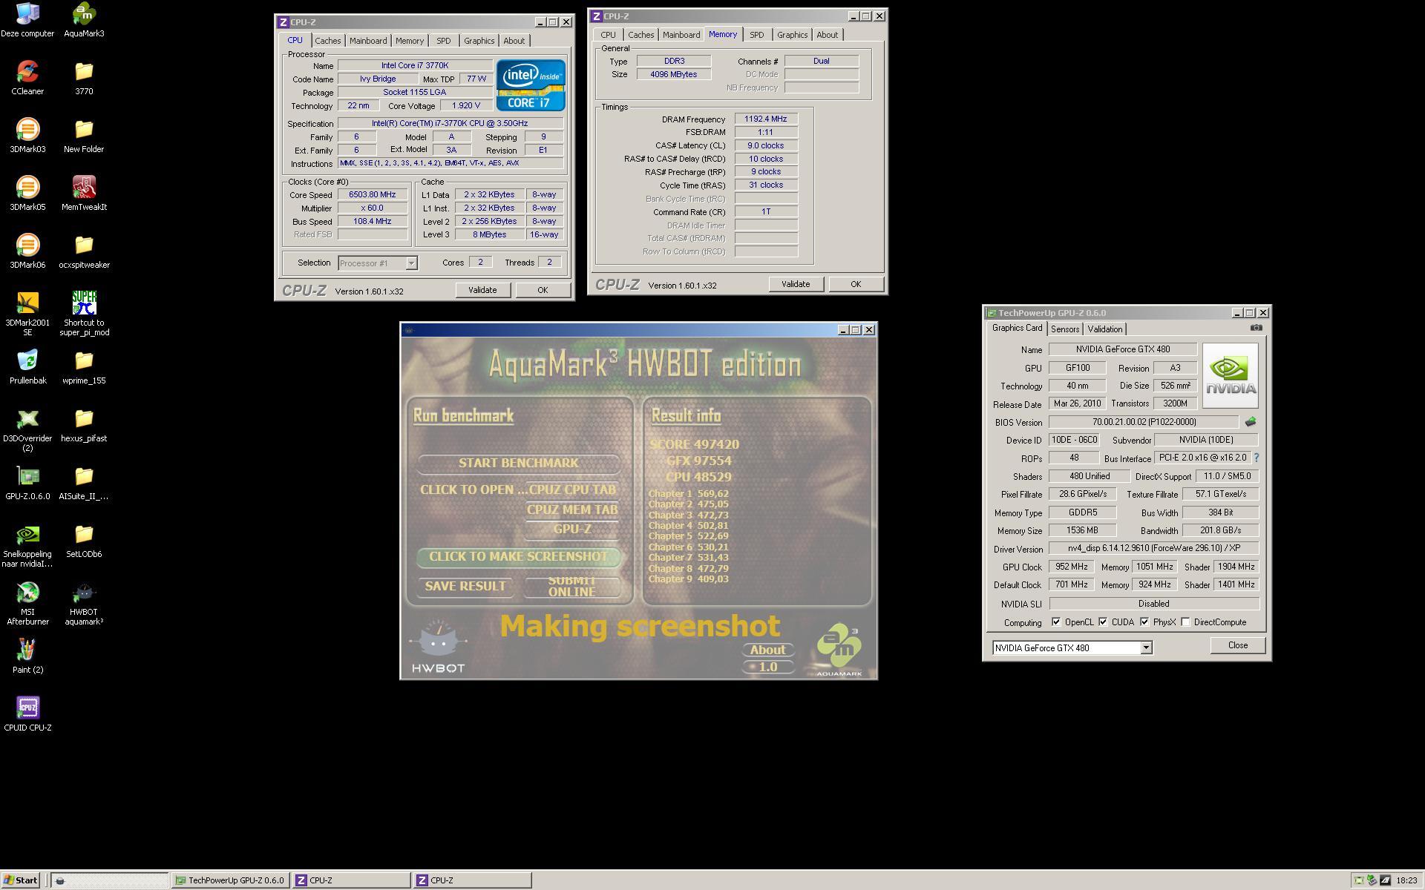Open the 3770 folder icon
The image size is (1425, 890).
click(x=84, y=77)
